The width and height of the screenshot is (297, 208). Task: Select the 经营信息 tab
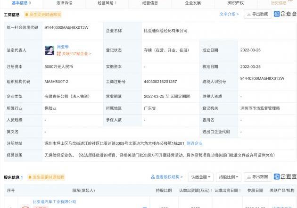pyautogui.click(x=150, y=3)
